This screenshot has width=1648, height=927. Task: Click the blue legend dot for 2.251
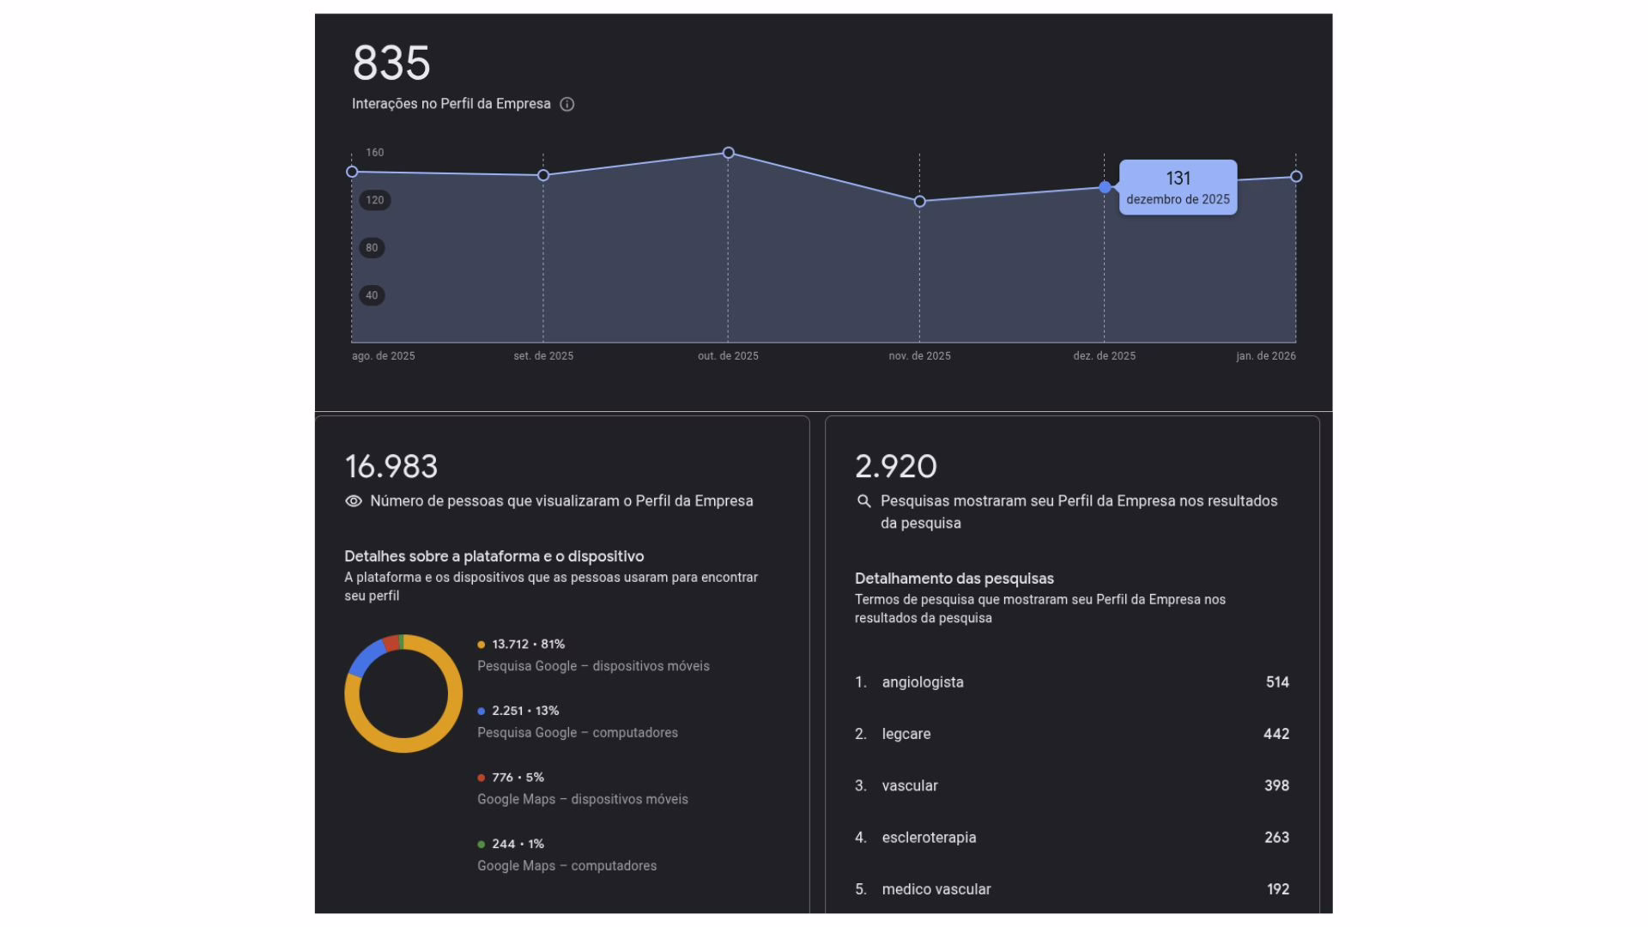click(x=482, y=712)
